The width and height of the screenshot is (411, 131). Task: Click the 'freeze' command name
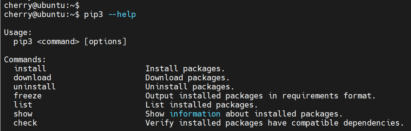pos(28,96)
